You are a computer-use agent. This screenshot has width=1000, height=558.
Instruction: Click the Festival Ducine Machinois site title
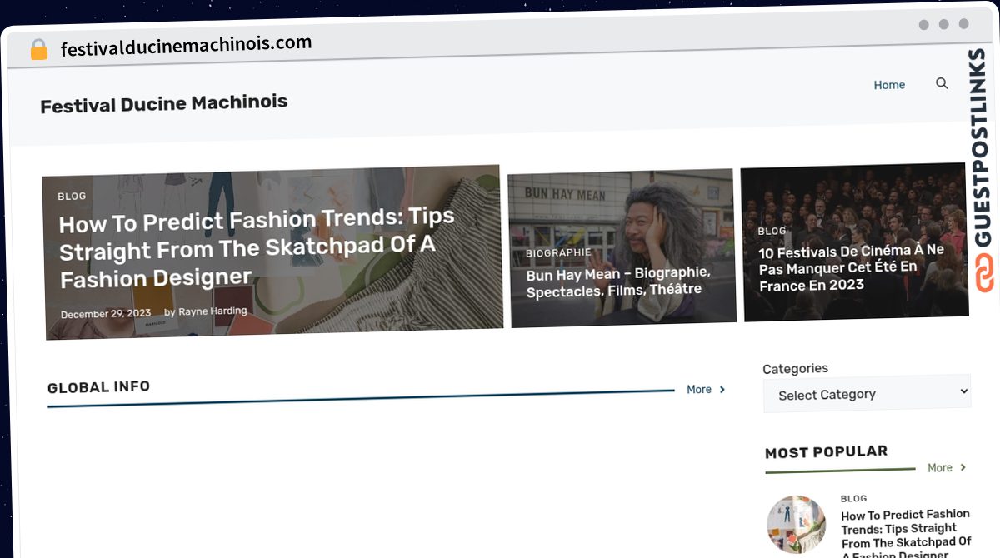(x=163, y=104)
